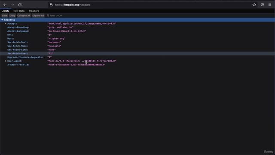Click the Copy button
Screen dimensions: 275x155
coord(12,15)
